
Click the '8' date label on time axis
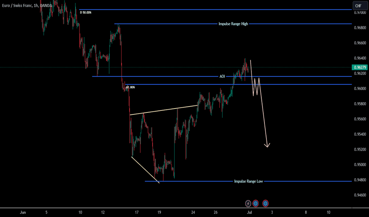click(x=306, y=212)
